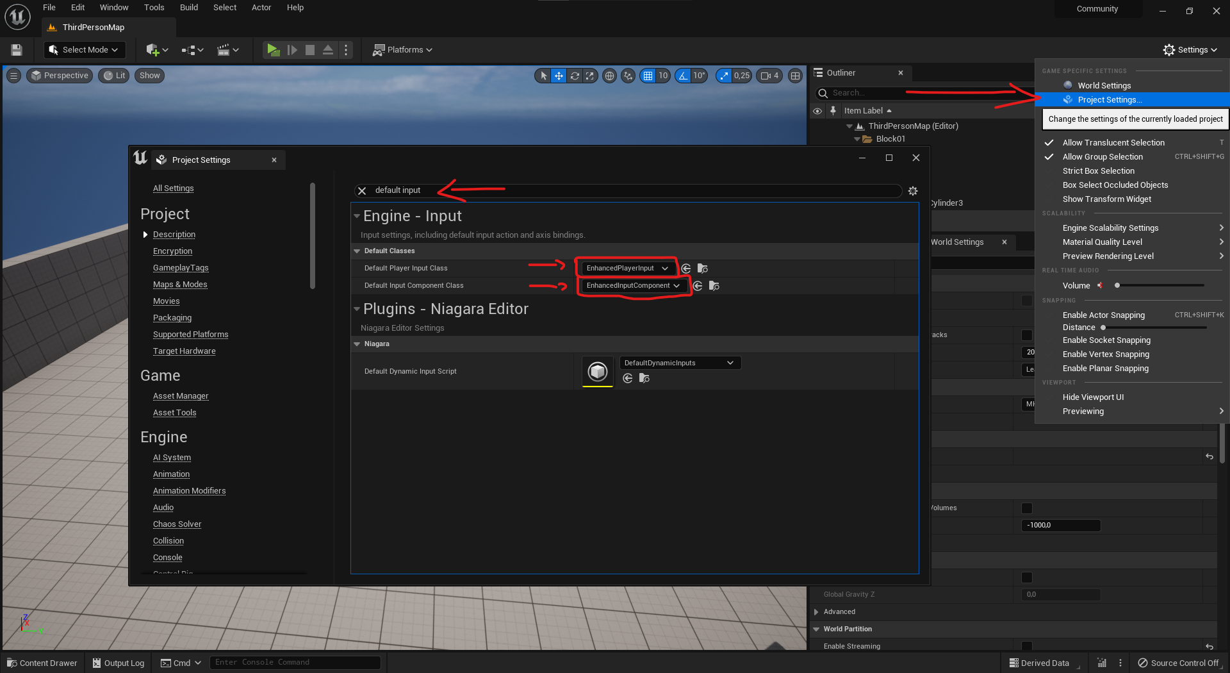Stop the play session
1230x673 pixels.
(x=310, y=49)
